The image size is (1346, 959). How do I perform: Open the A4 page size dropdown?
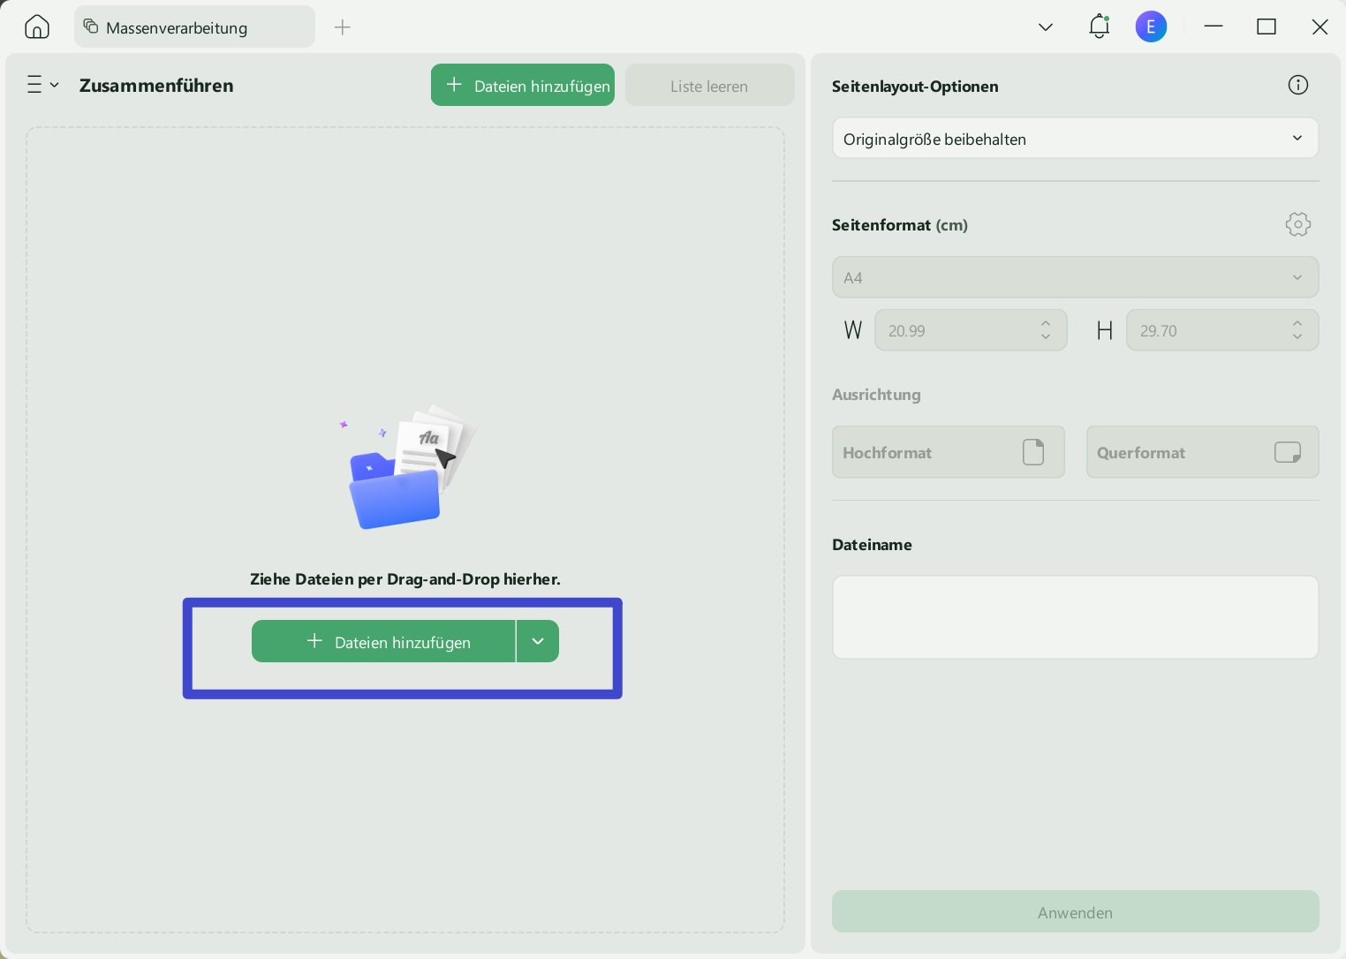1075,276
